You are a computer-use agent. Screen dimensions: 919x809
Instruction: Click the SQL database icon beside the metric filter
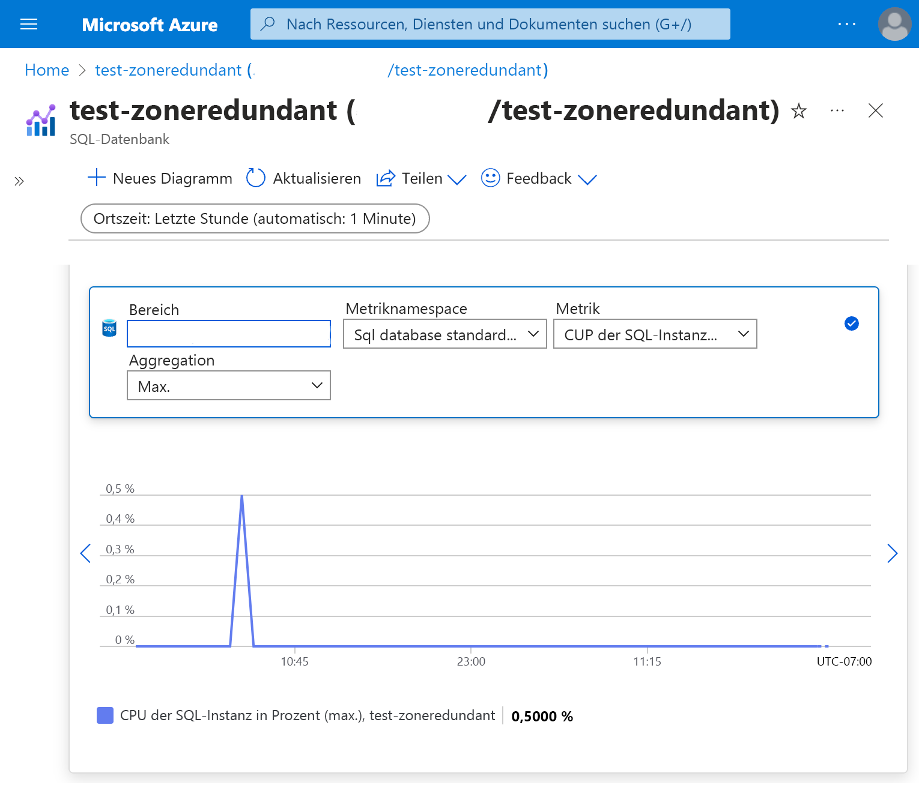click(x=109, y=328)
